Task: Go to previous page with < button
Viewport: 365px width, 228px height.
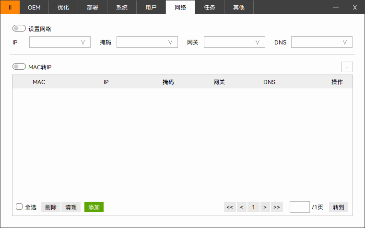Action: (241, 207)
